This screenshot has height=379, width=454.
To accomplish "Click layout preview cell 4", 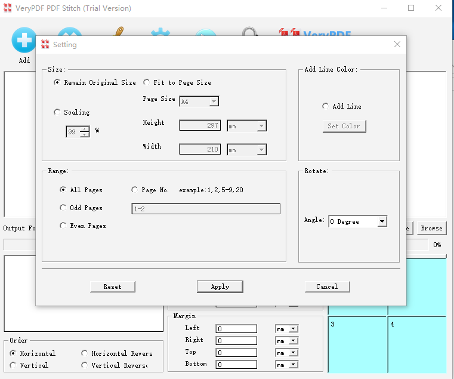I will click(x=417, y=344).
